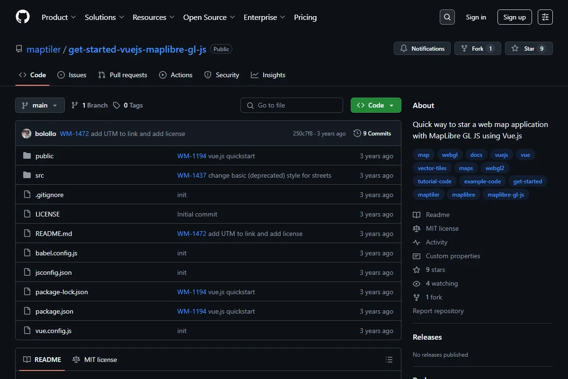Click the maplibre-gl-js topic tag
The width and height of the screenshot is (568, 379).
(x=506, y=194)
